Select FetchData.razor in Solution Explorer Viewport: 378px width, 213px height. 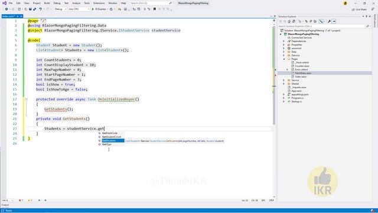[303, 73]
